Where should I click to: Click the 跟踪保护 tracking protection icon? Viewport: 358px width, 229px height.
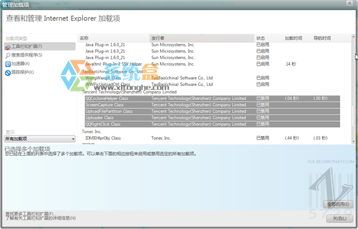(8, 73)
